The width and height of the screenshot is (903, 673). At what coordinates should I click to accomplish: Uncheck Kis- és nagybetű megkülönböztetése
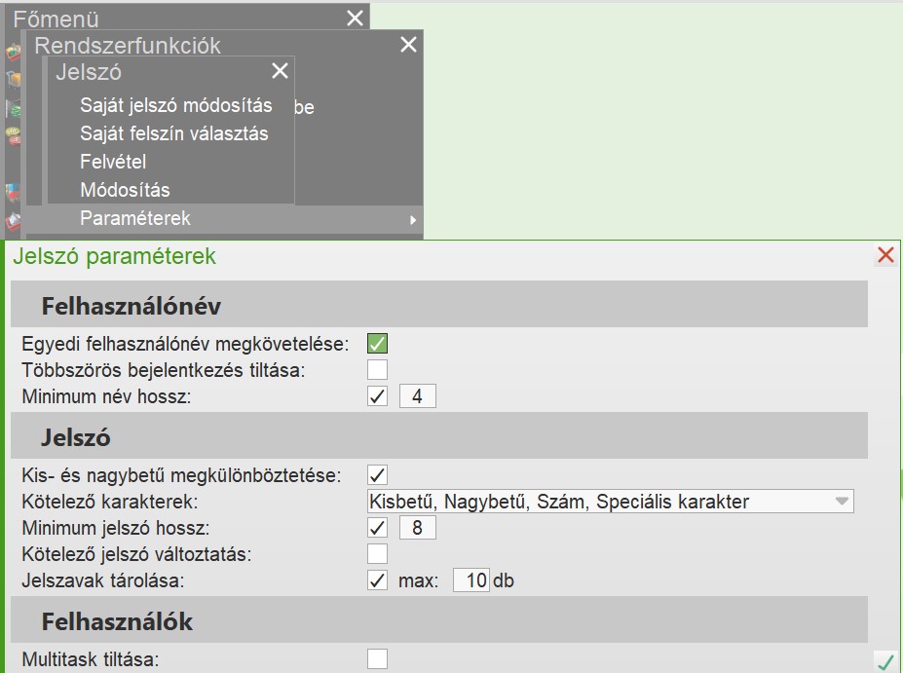point(378,475)
